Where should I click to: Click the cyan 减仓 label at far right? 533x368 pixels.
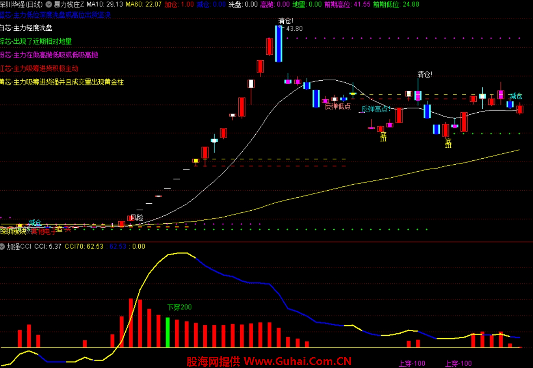(516, 96)
